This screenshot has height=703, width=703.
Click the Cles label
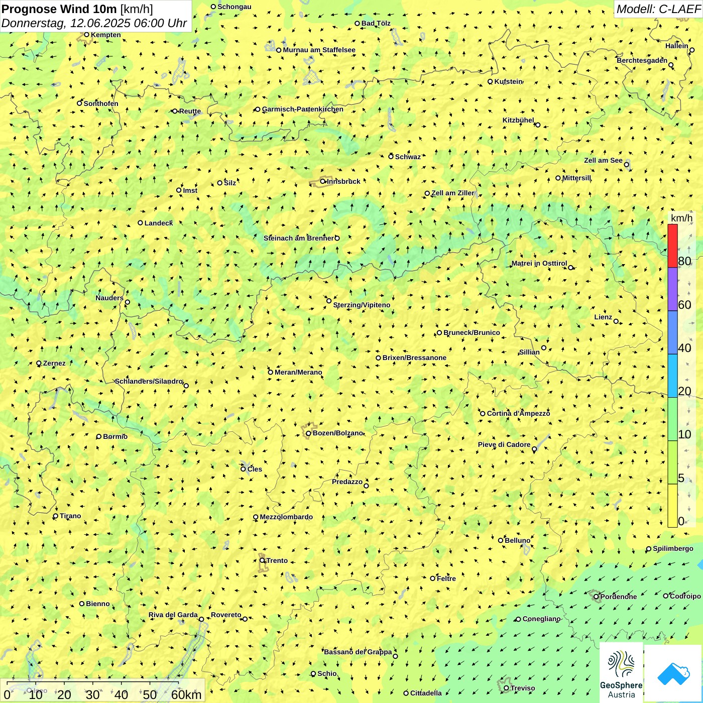(x=255, y=469)
